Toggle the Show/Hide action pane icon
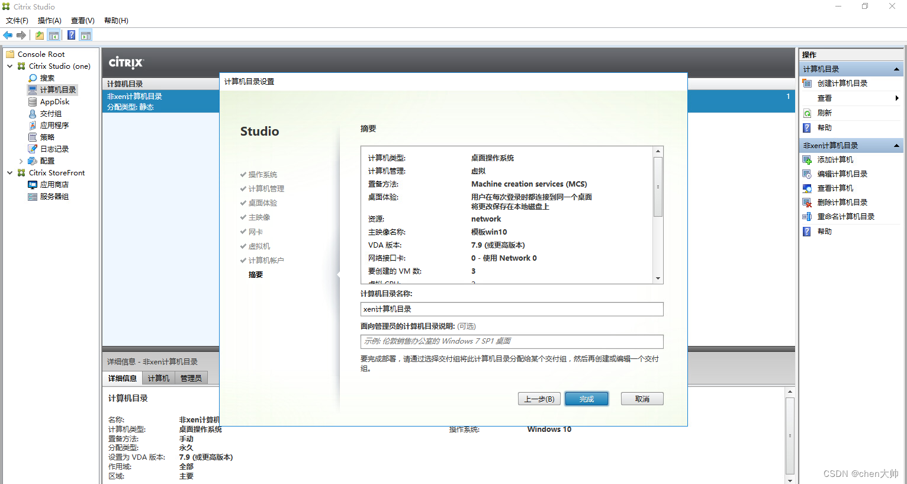The height and width of the screenshot is (484, 907). tap(86, 36)
